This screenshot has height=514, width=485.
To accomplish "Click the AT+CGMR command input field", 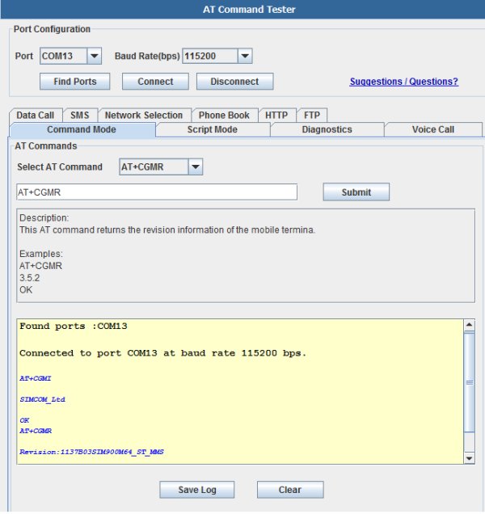I will (157, 192).
